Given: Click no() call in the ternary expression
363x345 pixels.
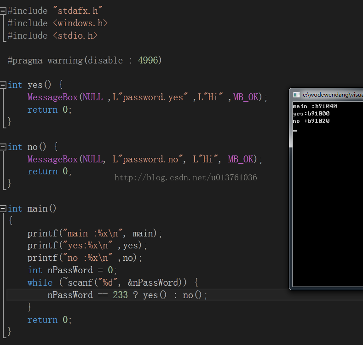Looking at the screenshot, I should (x=193, y=295).
